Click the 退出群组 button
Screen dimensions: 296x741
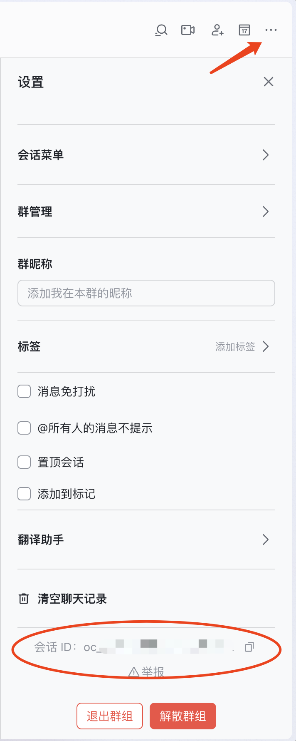[110, 716]
